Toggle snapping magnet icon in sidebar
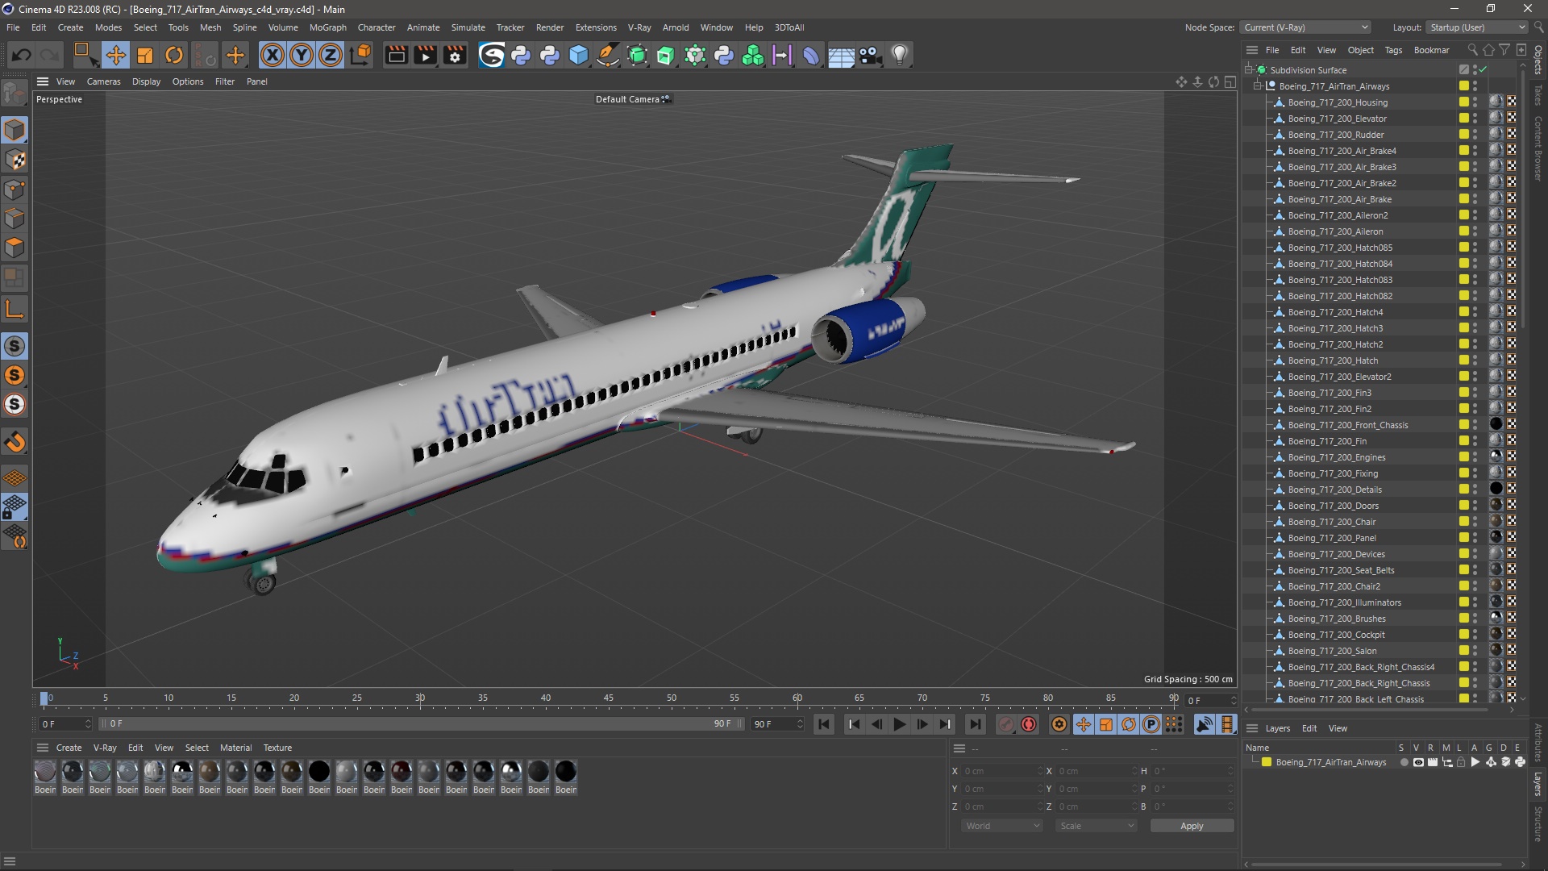The height and width of the screenshot is (871, 1548). tap(15, 441)
